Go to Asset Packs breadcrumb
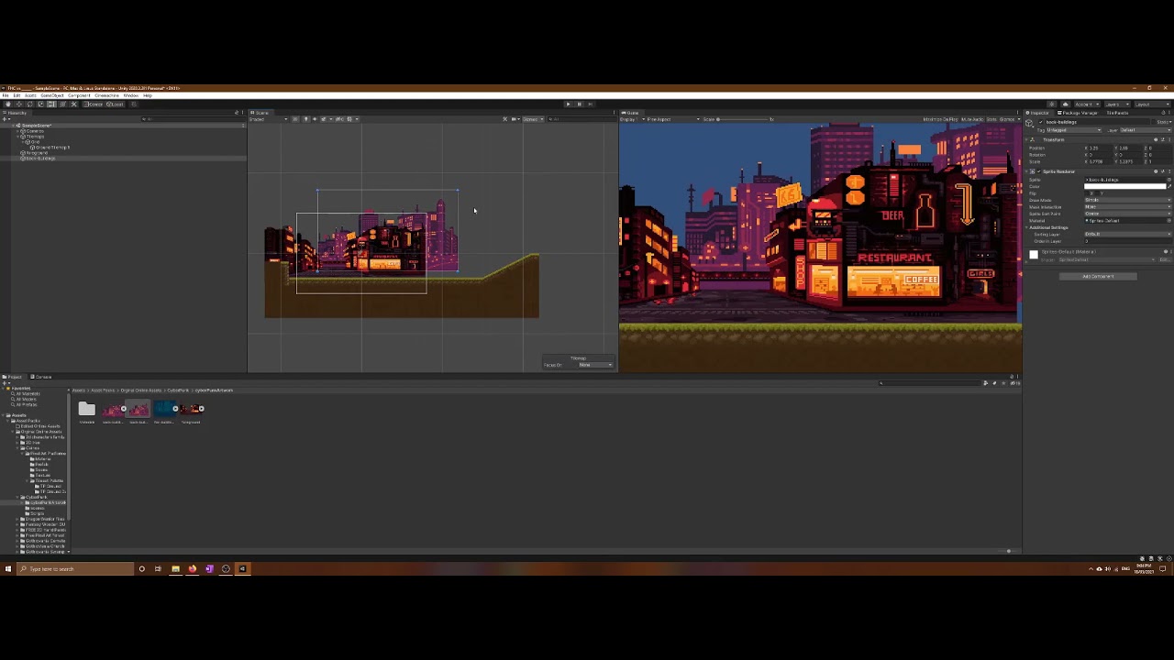The width and height of the screenshot is (1174, 660). coord(103,390)
